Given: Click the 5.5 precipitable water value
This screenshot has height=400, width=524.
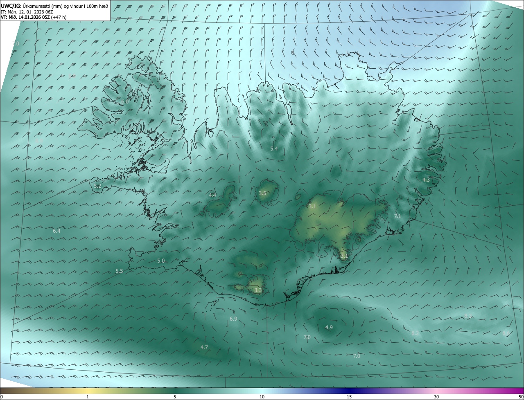Looking at the screenshot, I should click(x=119, y=271).
